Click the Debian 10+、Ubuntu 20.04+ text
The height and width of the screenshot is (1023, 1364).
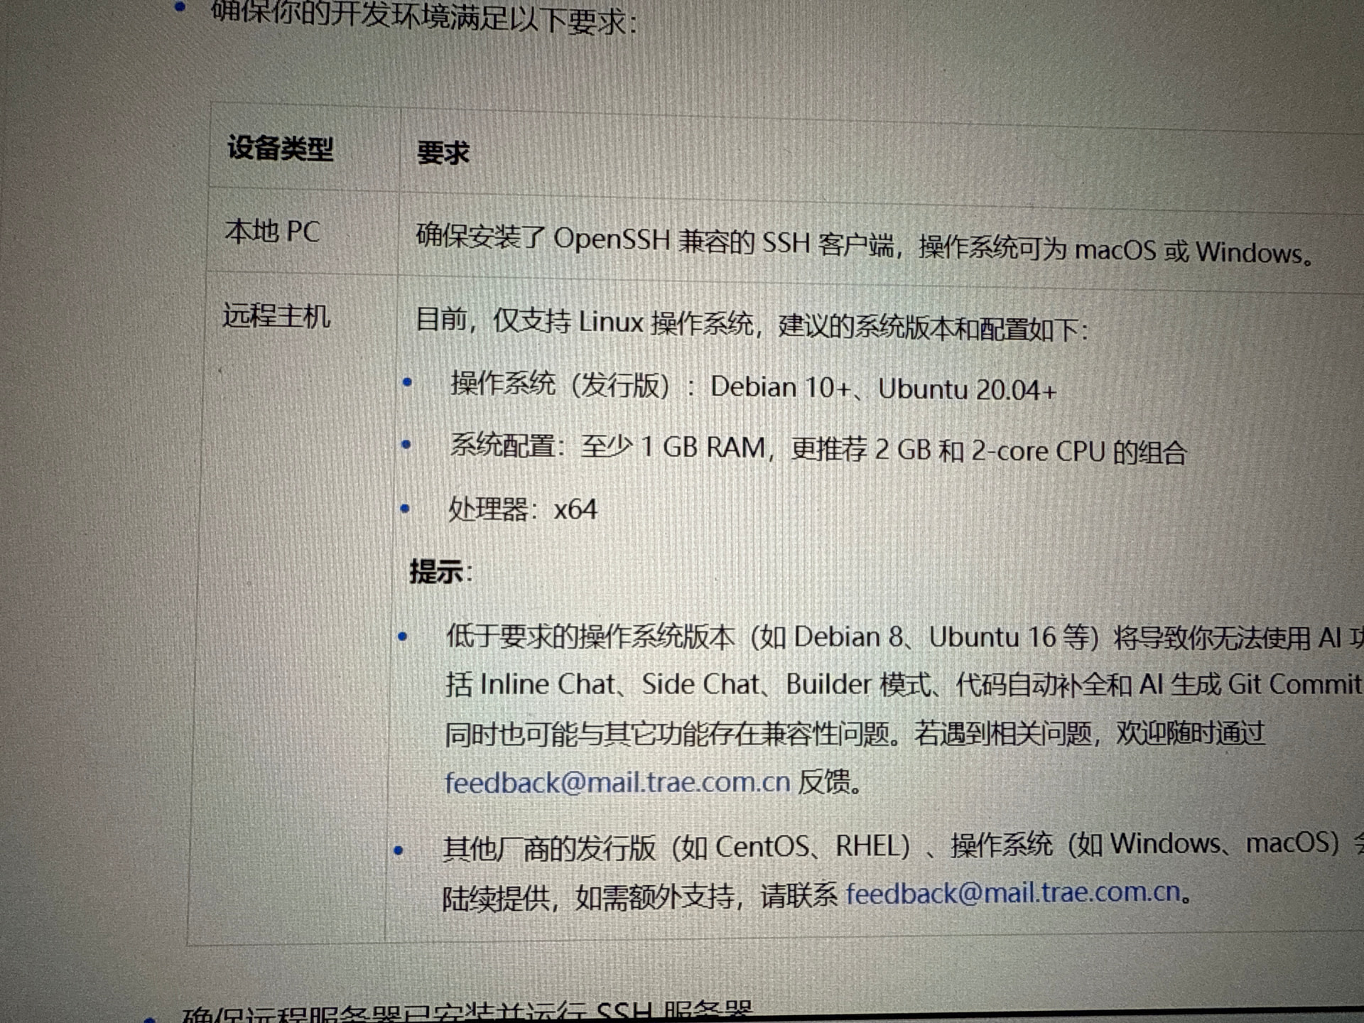[x=883, y=389]
